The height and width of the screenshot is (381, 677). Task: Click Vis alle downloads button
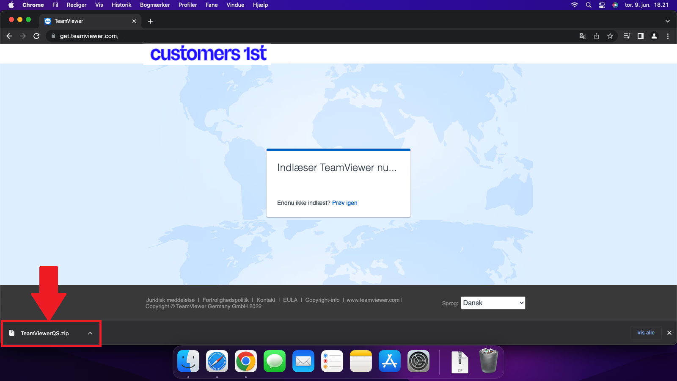[646, 333]
